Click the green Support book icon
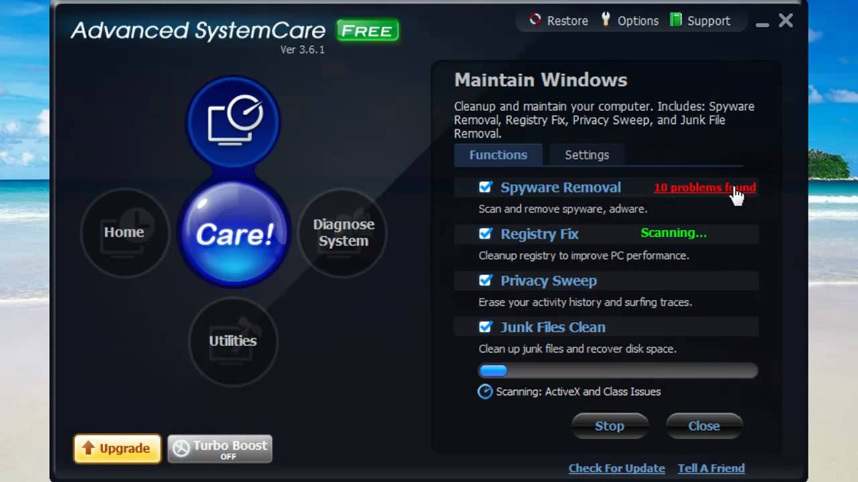 676,20
